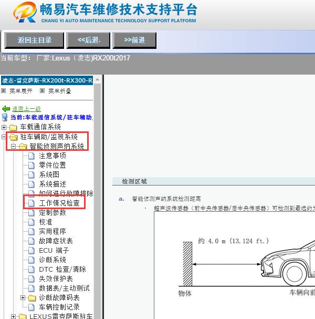Expand the 诊断故障码表 tree node
Screen dimensions: 315x319
pyautogui.click(x=23, y=298)
